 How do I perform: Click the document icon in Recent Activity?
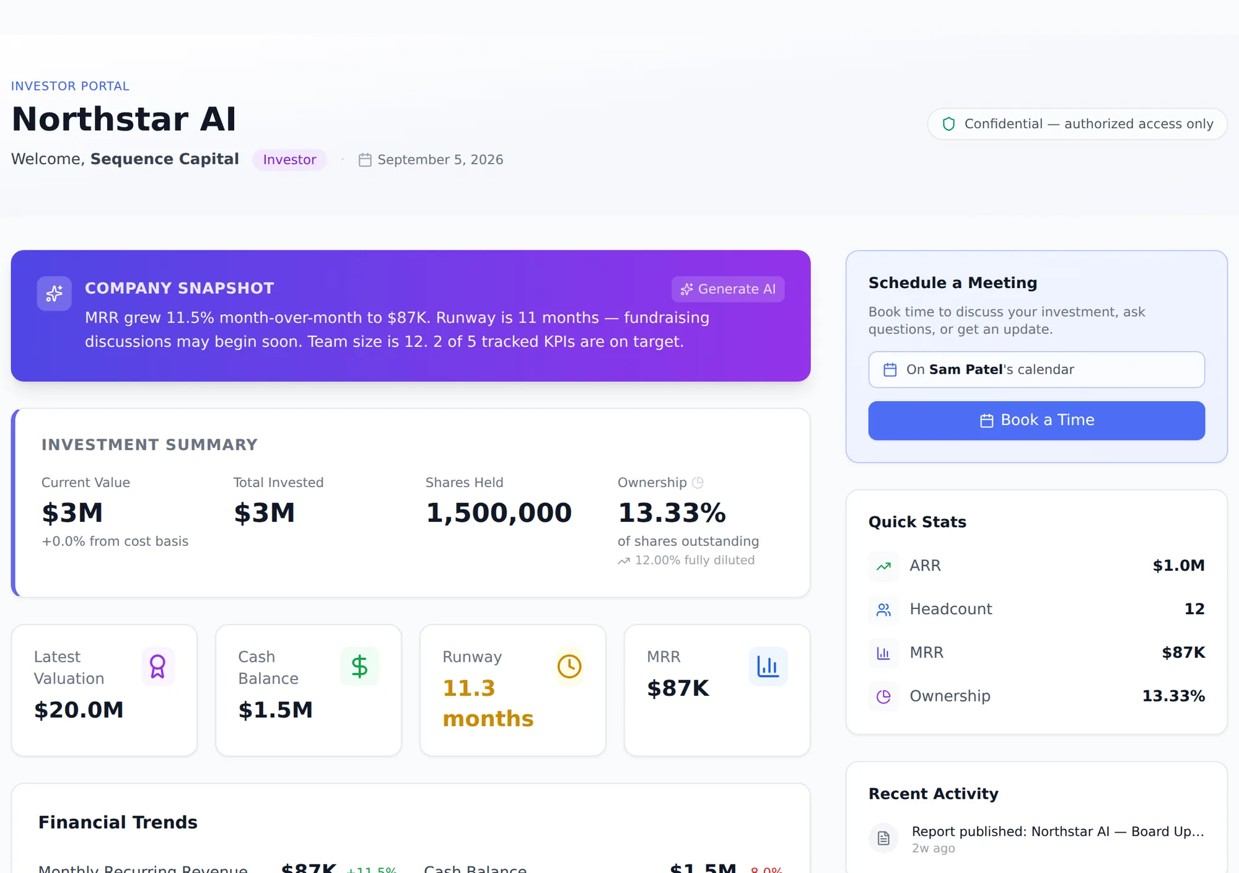tap(883, 838)
